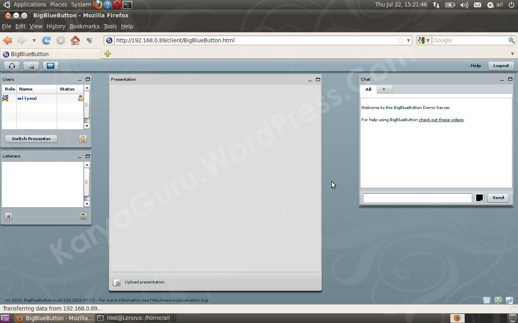Log out using the Logout button
This screenshot has width=518, height=323.
point(501,66)
